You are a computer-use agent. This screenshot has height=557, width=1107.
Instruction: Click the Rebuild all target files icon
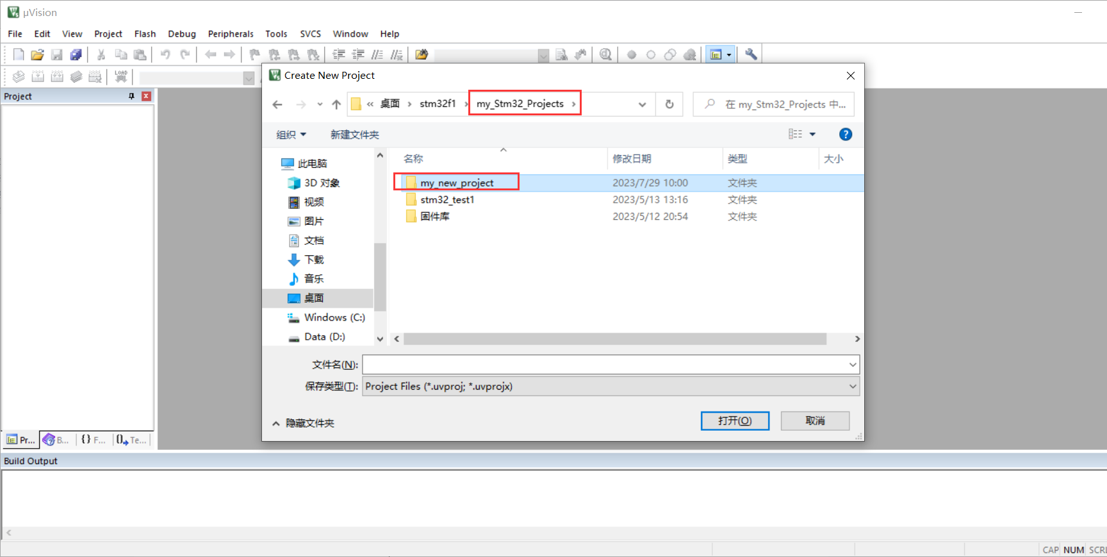click(57, 77)
